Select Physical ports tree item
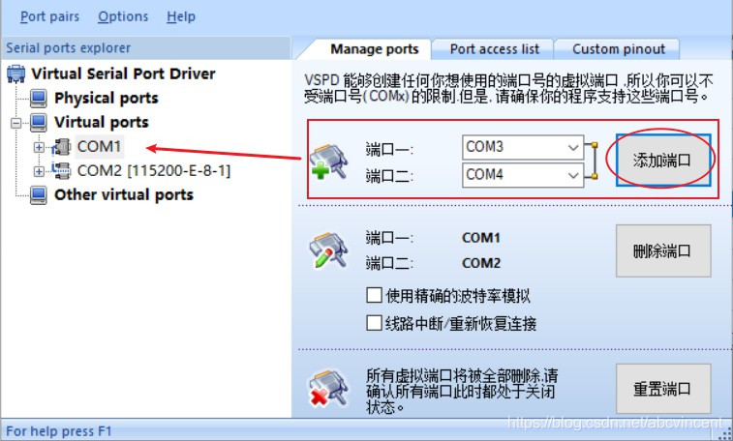 coord(107,98)
